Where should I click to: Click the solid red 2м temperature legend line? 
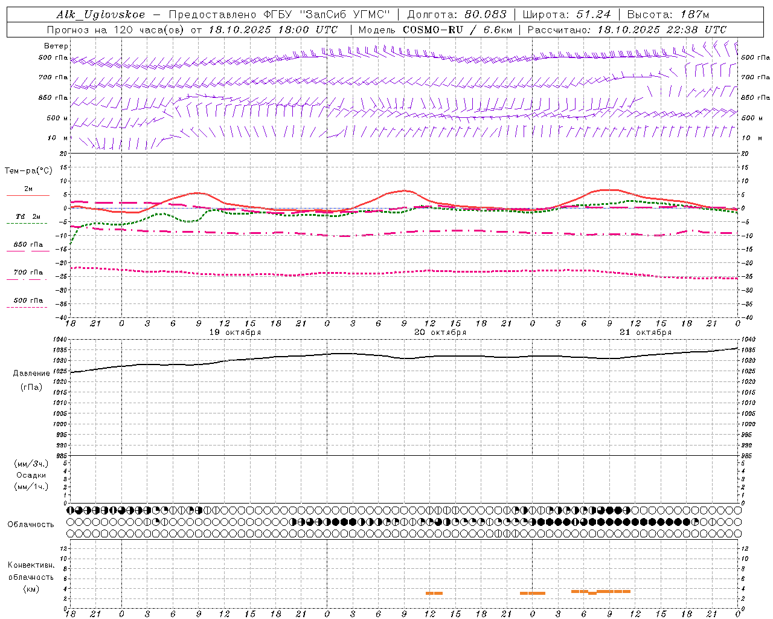click(28, 195)
